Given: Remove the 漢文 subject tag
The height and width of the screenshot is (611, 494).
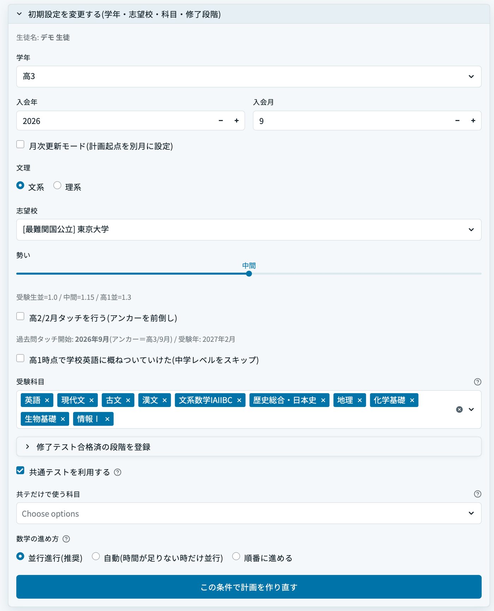Looking at the screenshot, I should pos(164,400).
